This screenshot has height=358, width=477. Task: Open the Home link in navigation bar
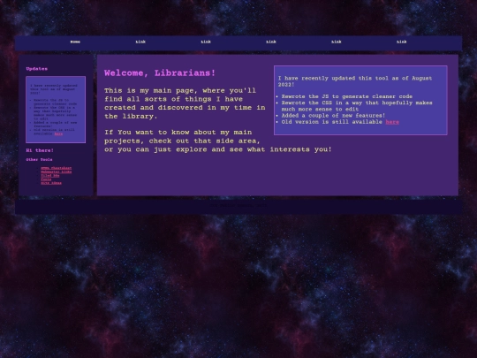pos(75,42)
